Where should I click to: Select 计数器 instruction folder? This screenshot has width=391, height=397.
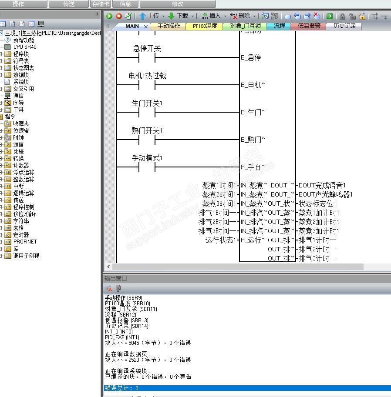(x=21, y=165)
